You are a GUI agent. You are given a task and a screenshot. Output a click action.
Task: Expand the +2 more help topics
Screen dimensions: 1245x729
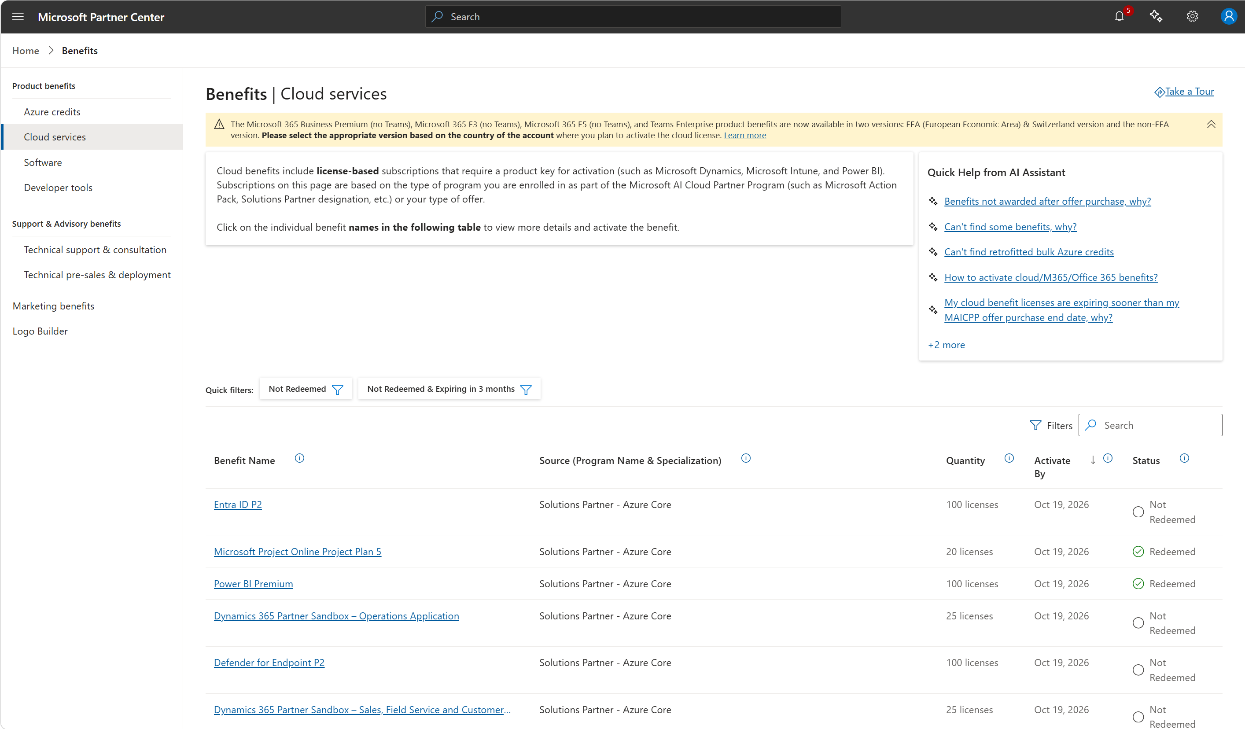pyautogui.click(x=946, y=345)
